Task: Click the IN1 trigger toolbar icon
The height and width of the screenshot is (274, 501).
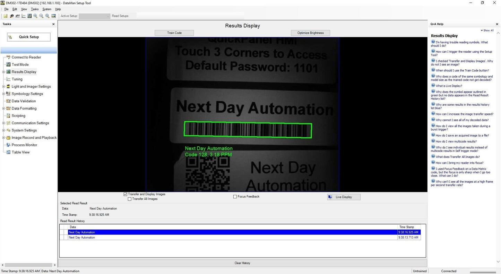Action: [17, 16]
